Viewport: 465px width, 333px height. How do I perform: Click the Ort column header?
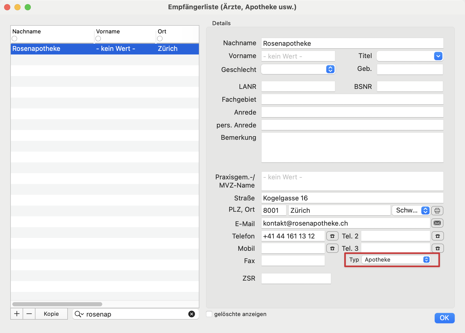tap(162, 31)
